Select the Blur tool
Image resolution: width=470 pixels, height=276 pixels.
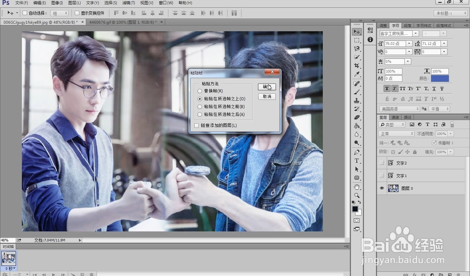click(356, 134)
